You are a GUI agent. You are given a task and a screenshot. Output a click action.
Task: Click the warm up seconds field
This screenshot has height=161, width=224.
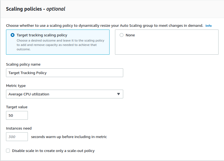[x=17, y=137]
